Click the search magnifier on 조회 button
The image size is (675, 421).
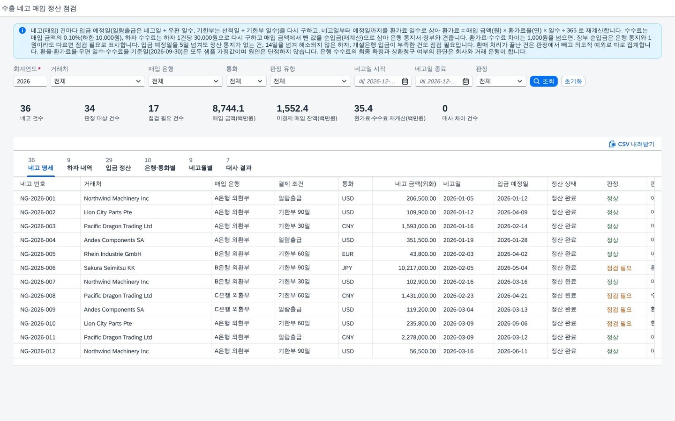click(x=536, y=81)
